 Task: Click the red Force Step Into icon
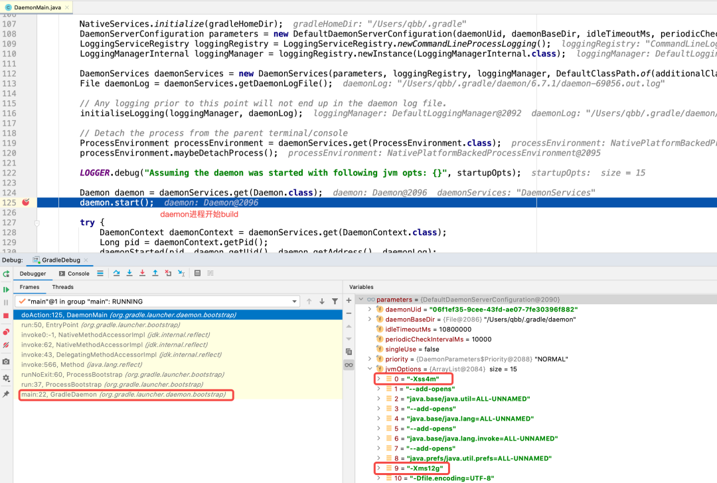click(x=141, y=273)
